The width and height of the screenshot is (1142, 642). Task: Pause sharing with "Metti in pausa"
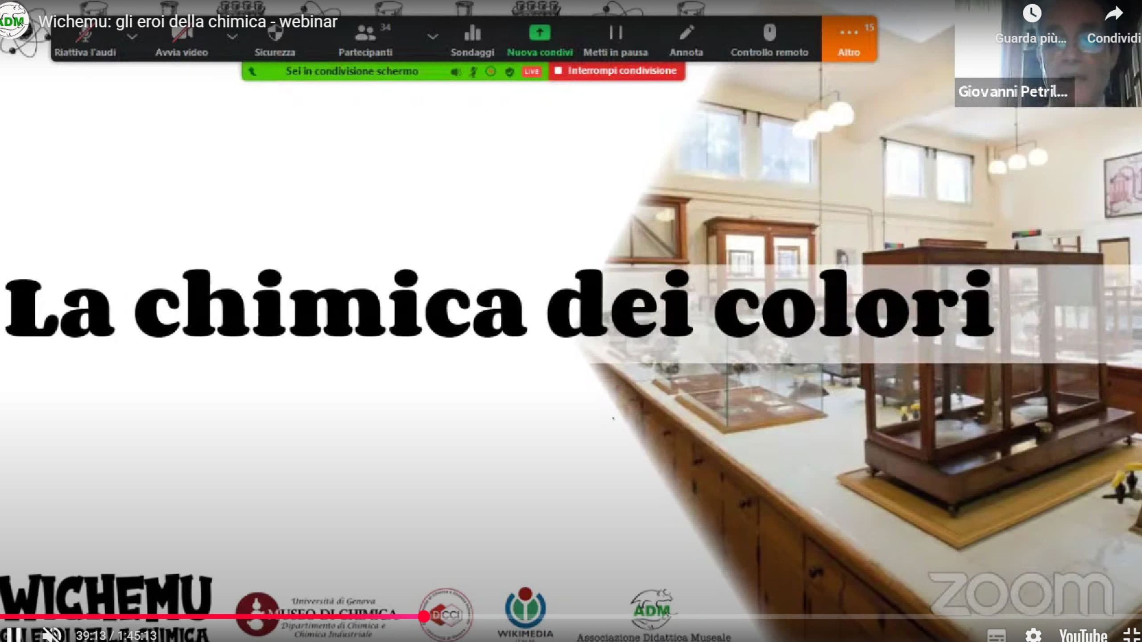(x=616, y=41)
